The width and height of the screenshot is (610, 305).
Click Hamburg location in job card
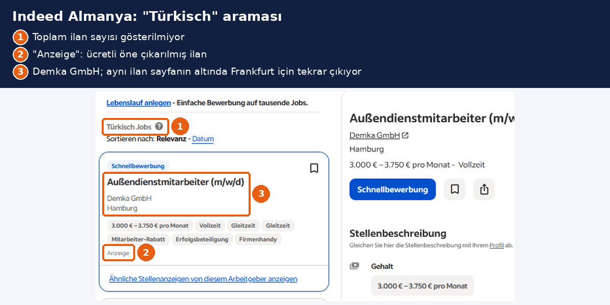122,208
